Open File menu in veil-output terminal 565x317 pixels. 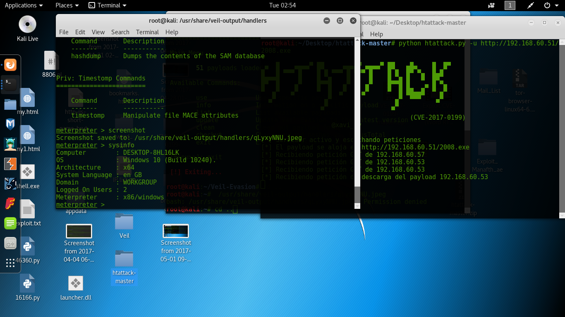(x=64, y=32)
